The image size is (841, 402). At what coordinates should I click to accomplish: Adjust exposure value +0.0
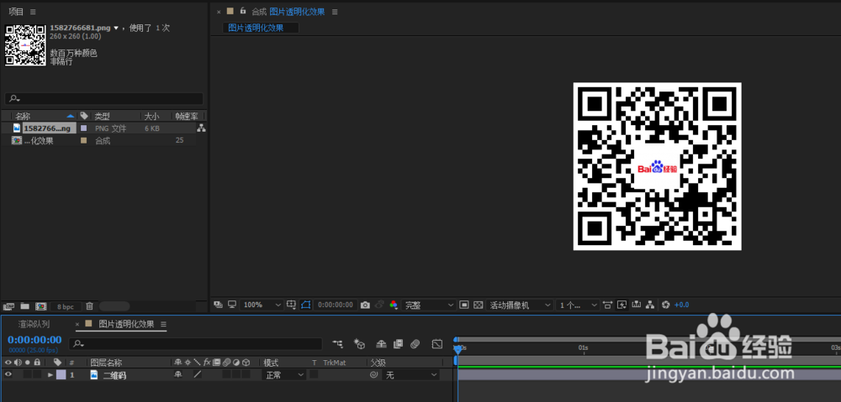[x=682, y=305]
